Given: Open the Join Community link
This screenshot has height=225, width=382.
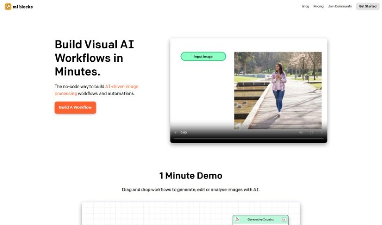Looking at the screenshot, I should coord(340,7).
